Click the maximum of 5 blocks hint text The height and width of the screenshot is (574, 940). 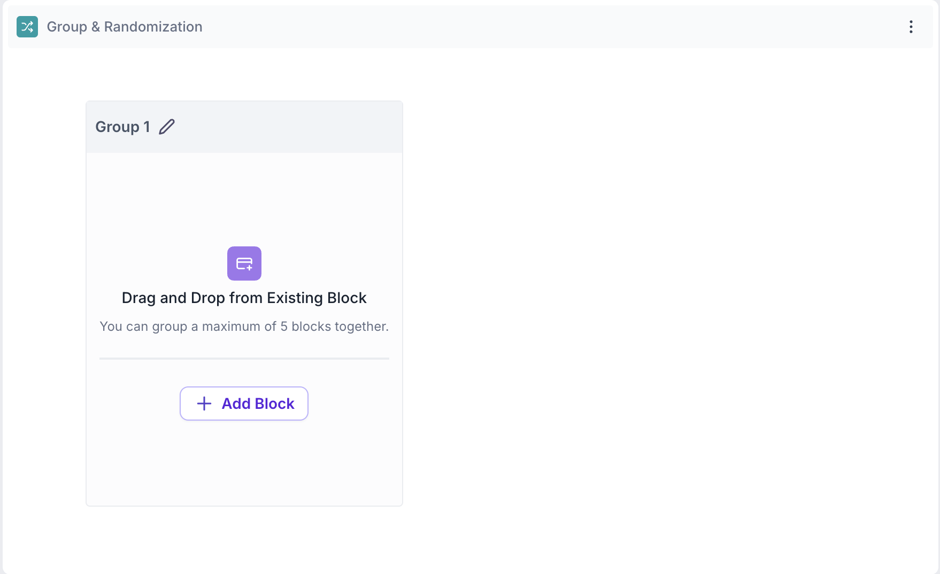click(x=244, y=327)
